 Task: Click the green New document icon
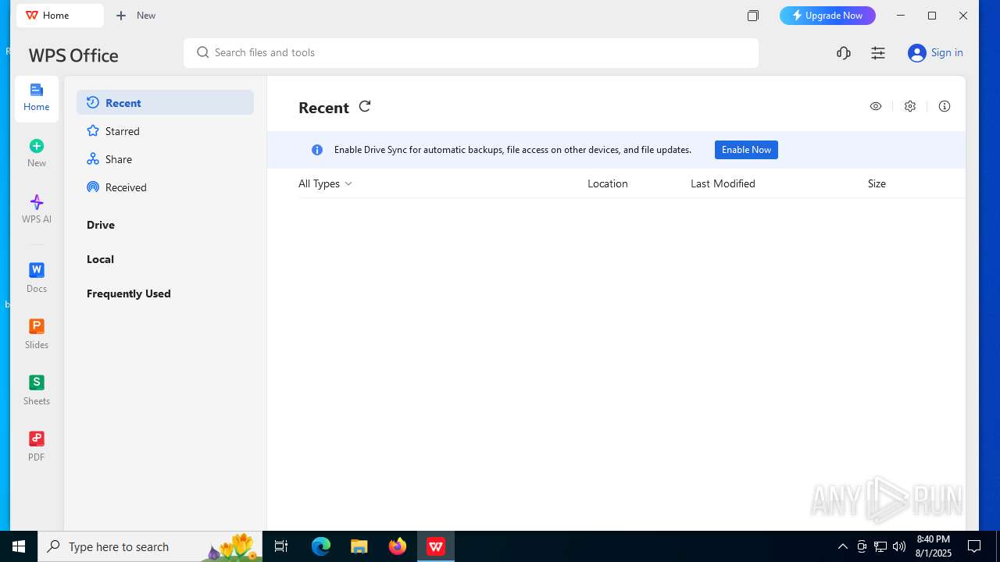point(36,146)
